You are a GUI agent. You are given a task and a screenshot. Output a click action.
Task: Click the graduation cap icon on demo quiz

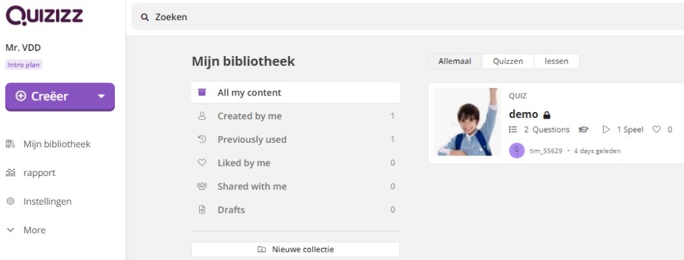[x=583, y=129]
